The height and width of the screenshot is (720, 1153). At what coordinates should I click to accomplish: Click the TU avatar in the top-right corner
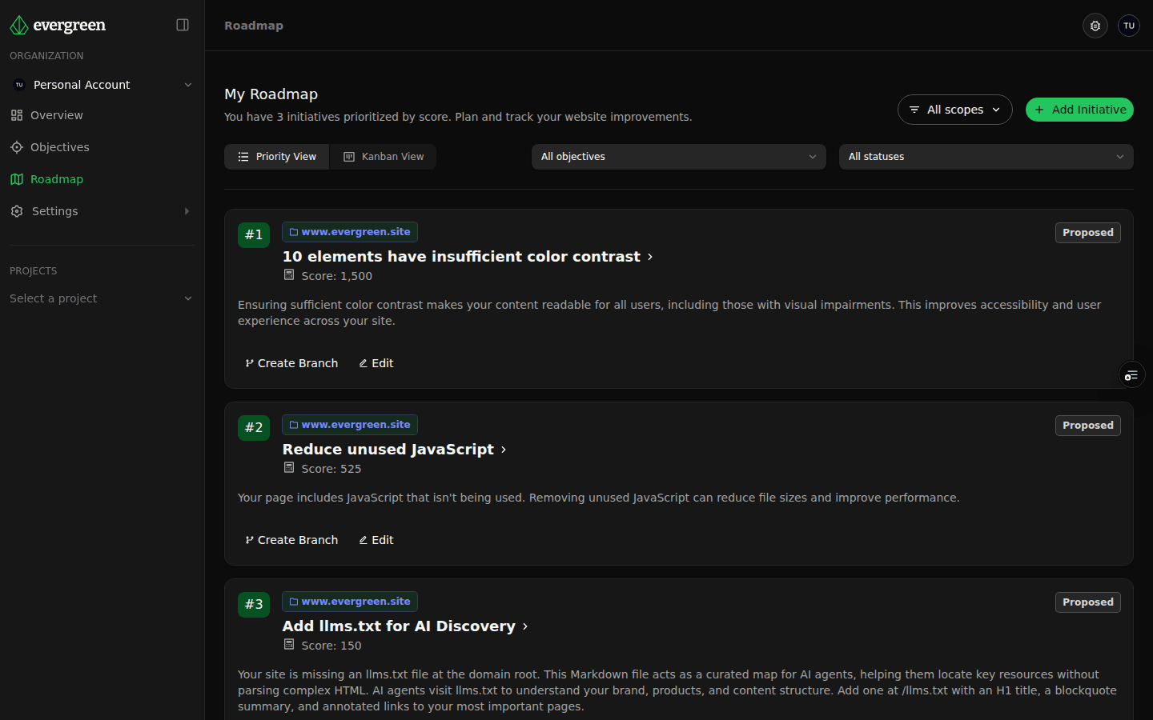point(1129,25)
